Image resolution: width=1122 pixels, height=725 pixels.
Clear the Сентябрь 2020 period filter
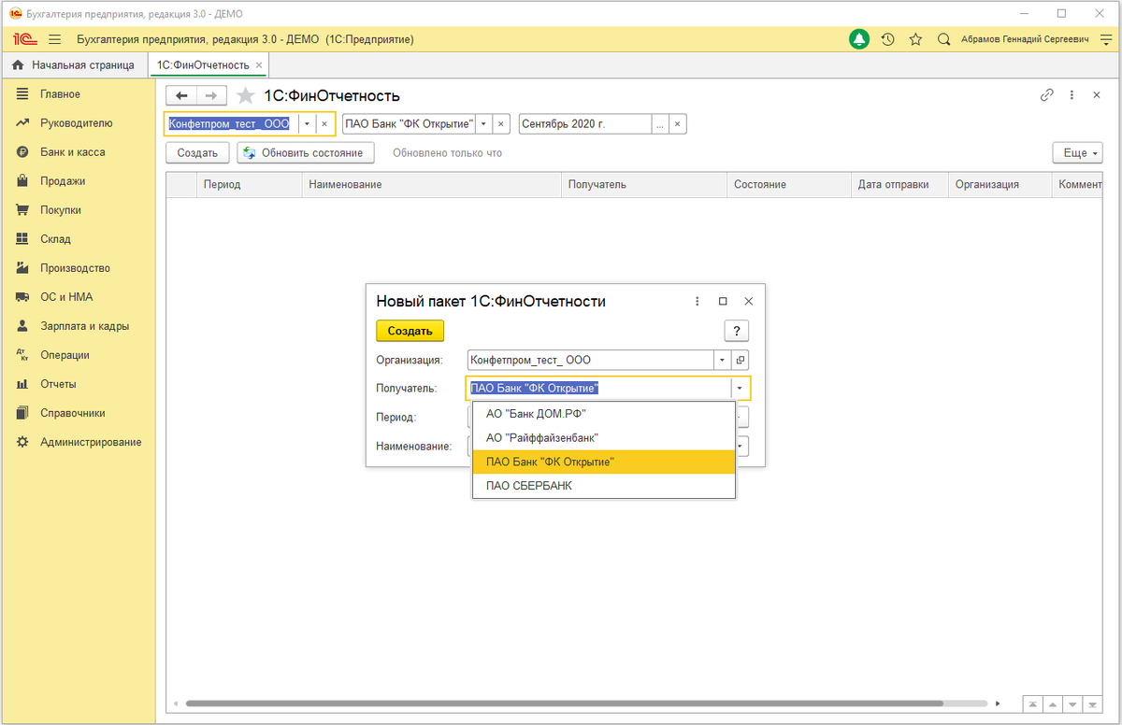[x=678, y=123]
